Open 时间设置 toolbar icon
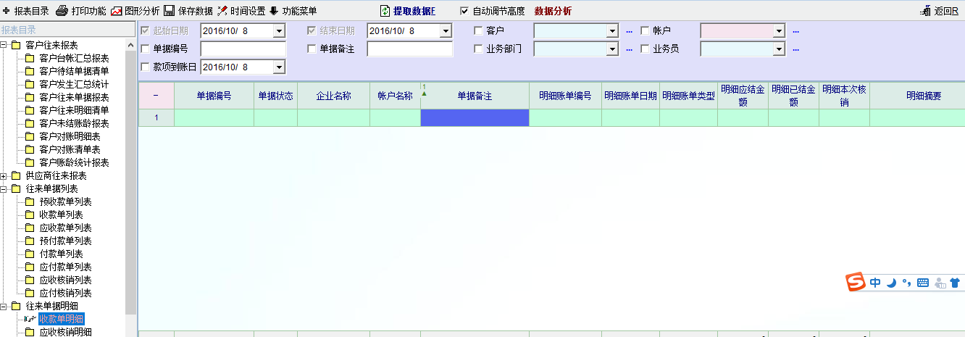This screenshot has height=337, width=965. (x=222, y=11)
